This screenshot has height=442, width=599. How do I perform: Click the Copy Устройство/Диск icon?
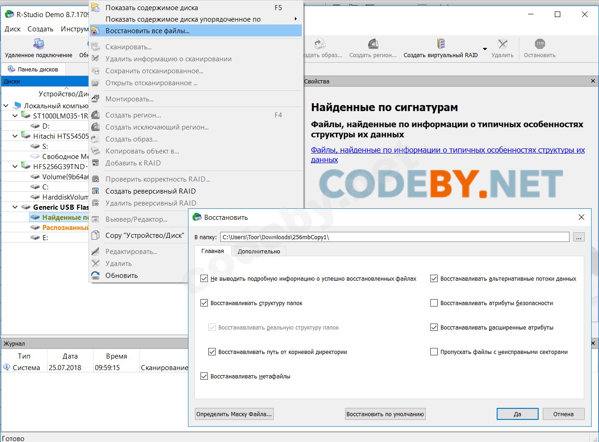click(95, 236)
